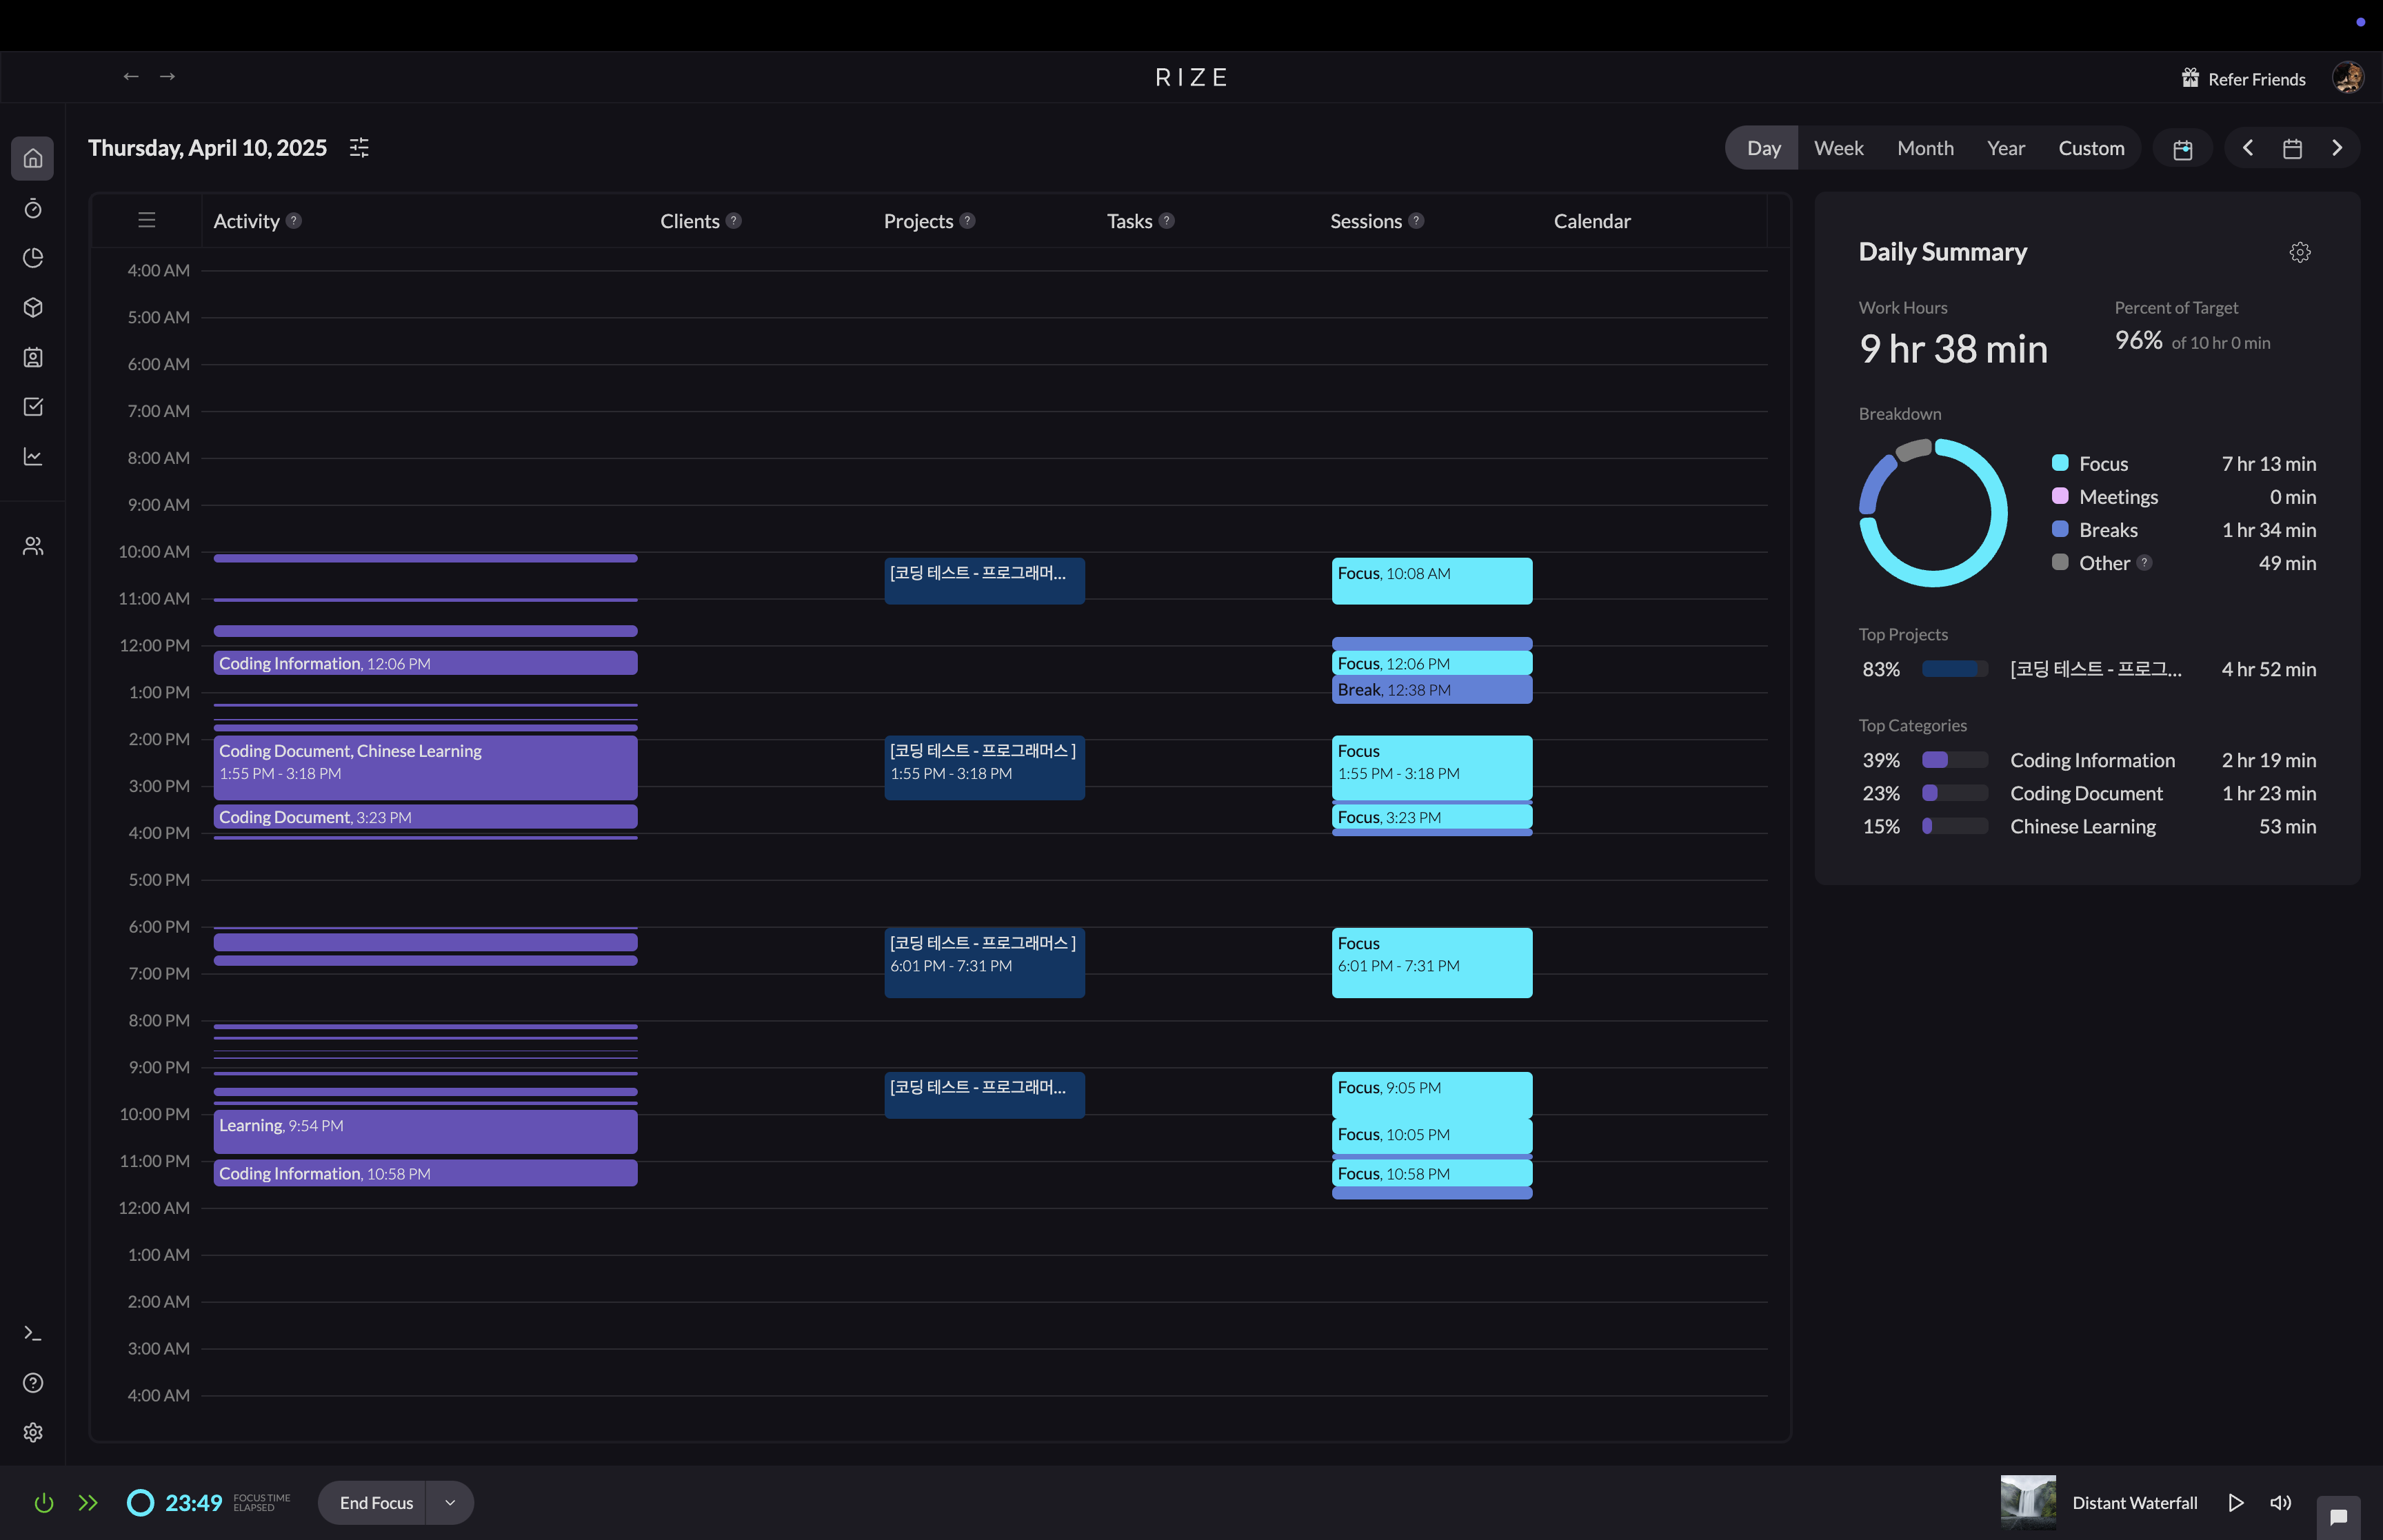Toggle the timeline hamburger menu icon
This screenshot has height=1540, width=2383.
pyautogui.click(x=147, y=220)
